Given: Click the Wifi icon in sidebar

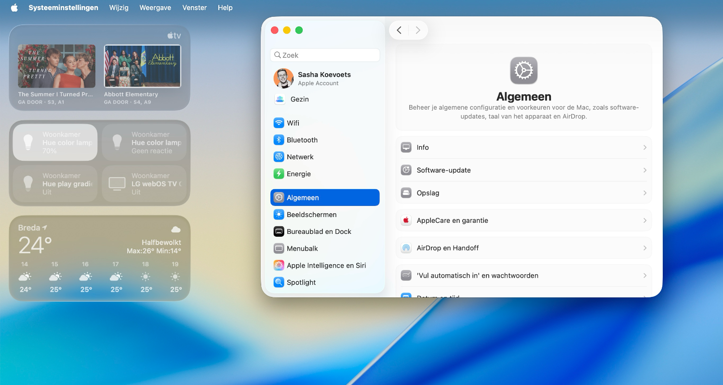Looking at the screenshot, I should coord(279,123).
